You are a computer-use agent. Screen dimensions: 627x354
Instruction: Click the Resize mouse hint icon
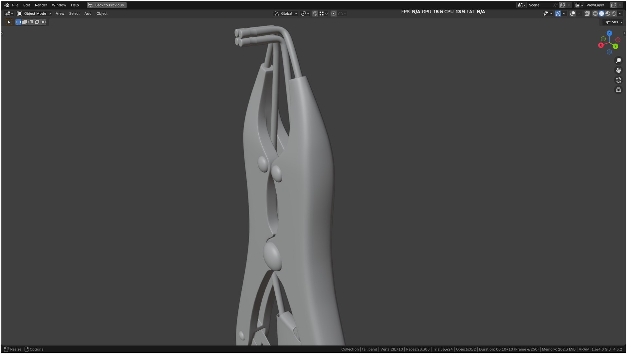tap(6, 349)
